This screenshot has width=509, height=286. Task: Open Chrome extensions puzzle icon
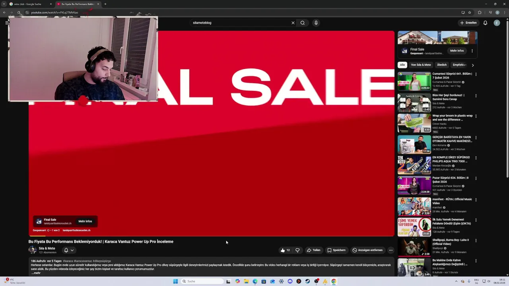[480, 12]
